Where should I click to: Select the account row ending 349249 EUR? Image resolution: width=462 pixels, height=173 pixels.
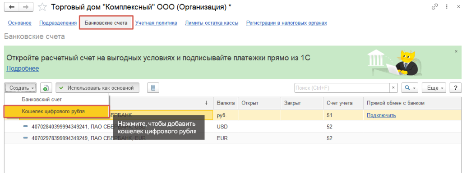click(x=232, y=138)
